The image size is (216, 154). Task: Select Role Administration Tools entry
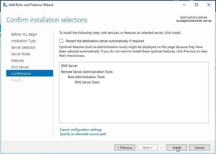[x=86, y=77]
